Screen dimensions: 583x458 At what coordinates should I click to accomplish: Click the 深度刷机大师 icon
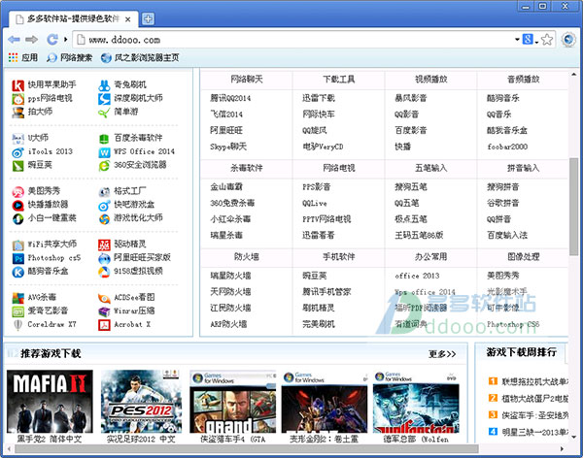point(104,99)
